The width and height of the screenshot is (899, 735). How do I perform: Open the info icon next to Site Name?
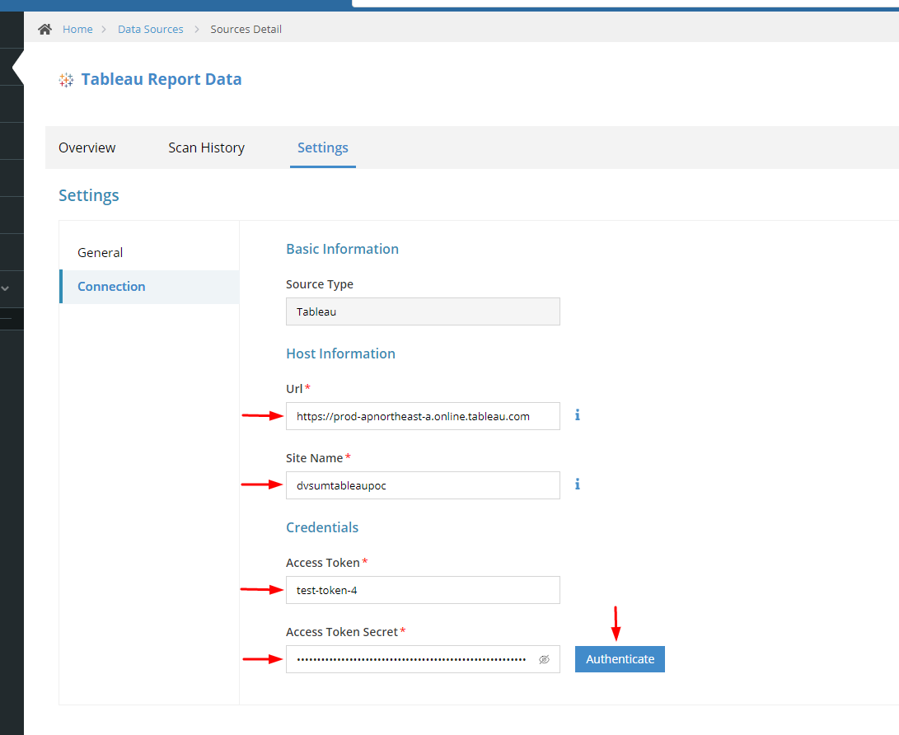pos(578,485)
